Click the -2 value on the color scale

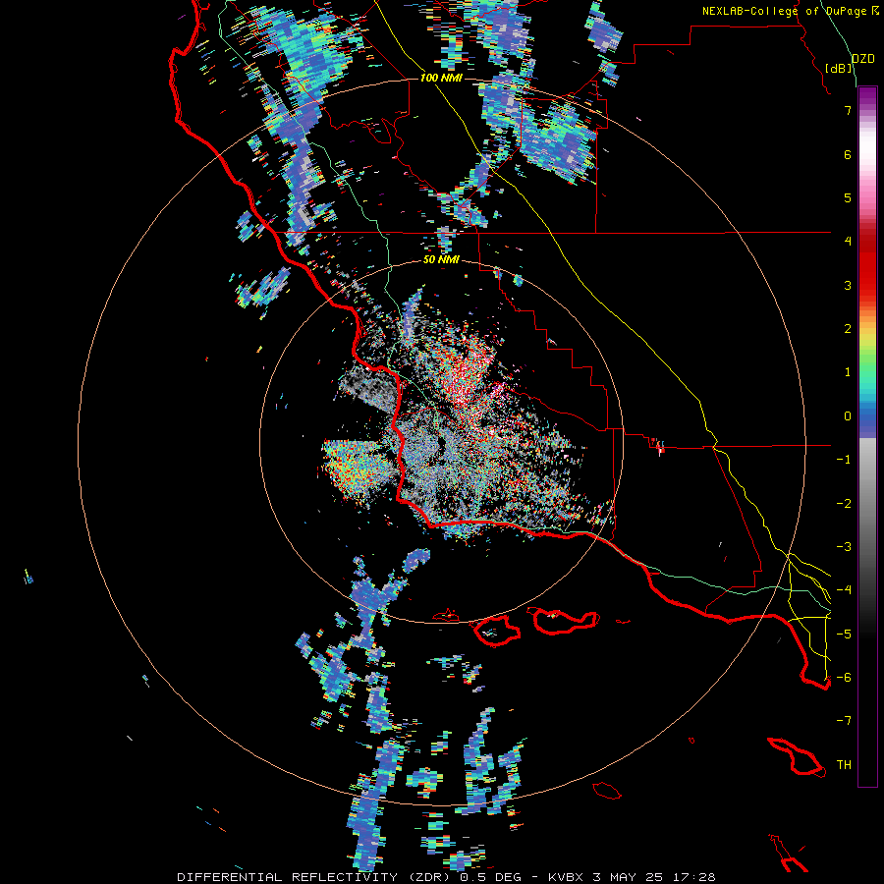844,504
